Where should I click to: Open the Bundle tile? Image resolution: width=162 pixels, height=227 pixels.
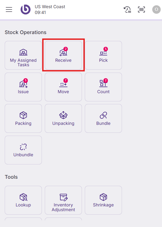click(x=103, y=118)
